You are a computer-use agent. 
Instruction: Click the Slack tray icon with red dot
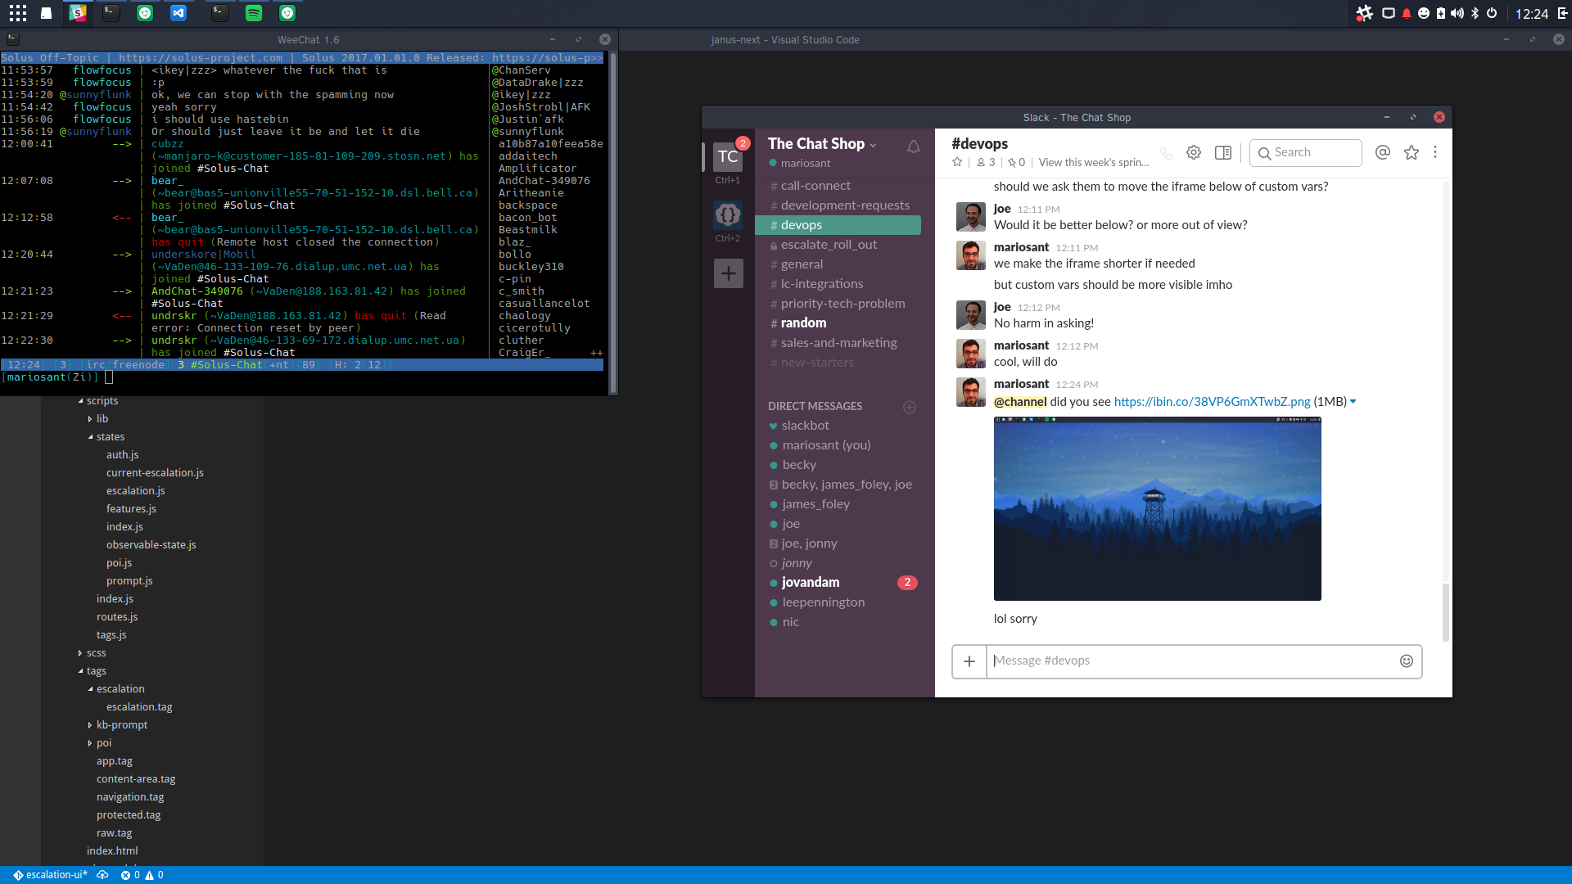point(1364,13)
